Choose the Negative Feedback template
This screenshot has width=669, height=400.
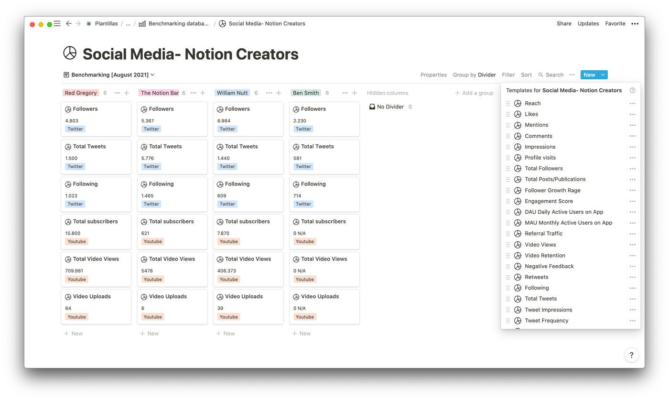[571, 266]
